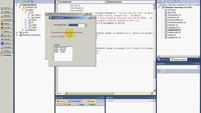Open App.config in Solution Explorer
Viewport: 201px width, 113px height.
(x=171, y=13)
